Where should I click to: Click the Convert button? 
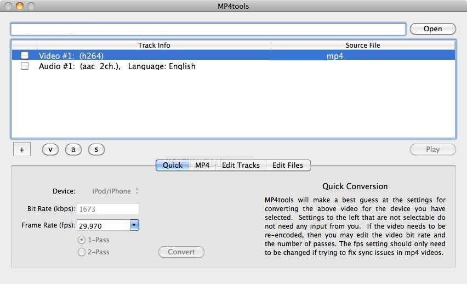coord(181,252)
